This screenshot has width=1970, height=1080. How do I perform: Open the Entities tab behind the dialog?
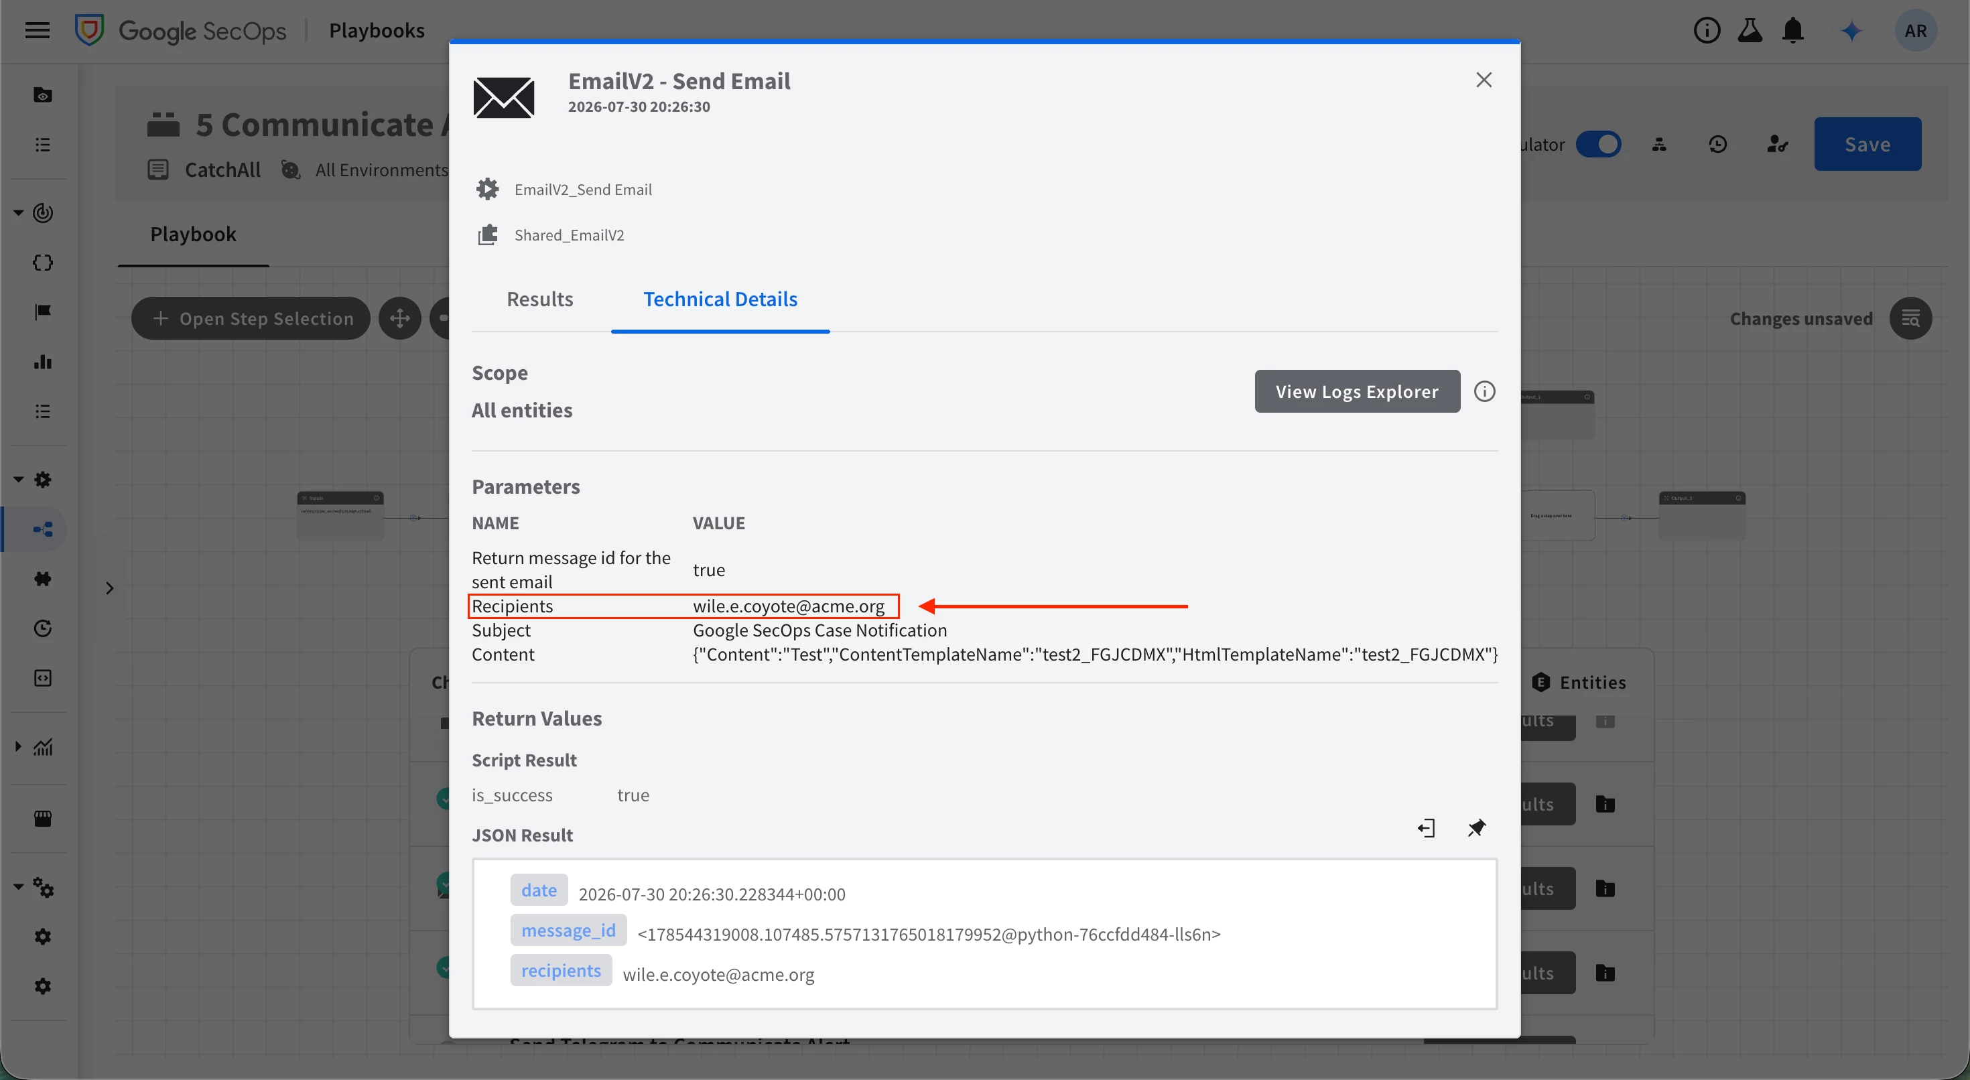coord(1580,682)
